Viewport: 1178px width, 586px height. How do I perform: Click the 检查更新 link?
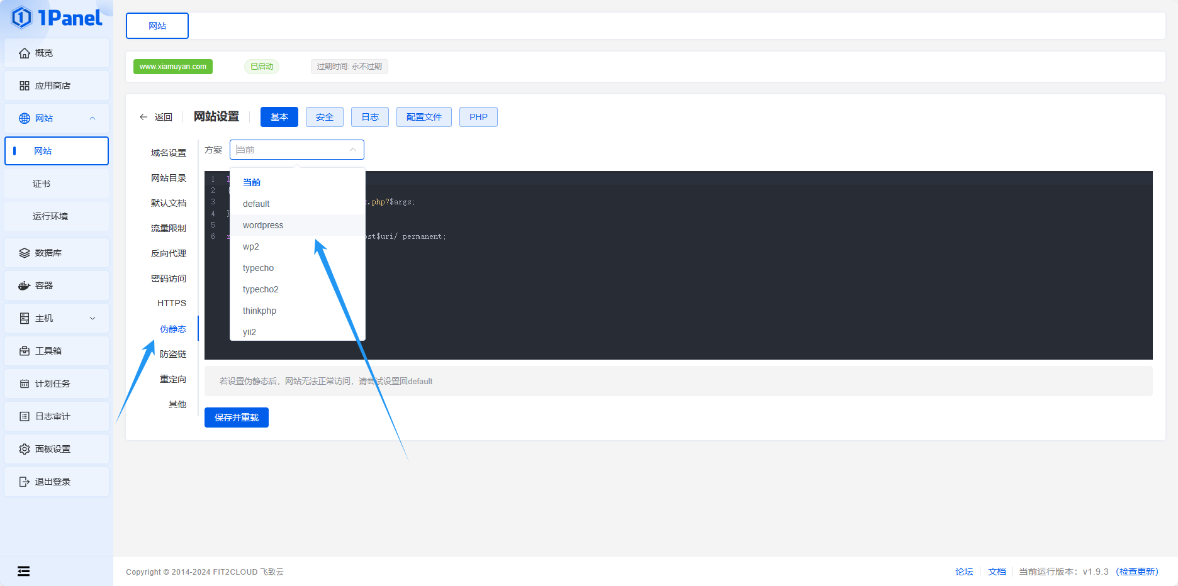point(1137,572)
